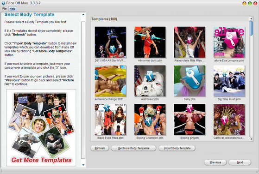259x174 pixels.
Task: Choose the Abnormal dunk template thumbnail
Action: tap(150, 42)
